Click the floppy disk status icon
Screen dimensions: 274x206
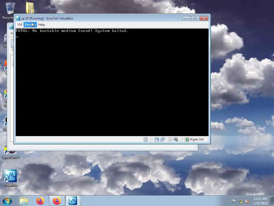(x=157, y=139)
